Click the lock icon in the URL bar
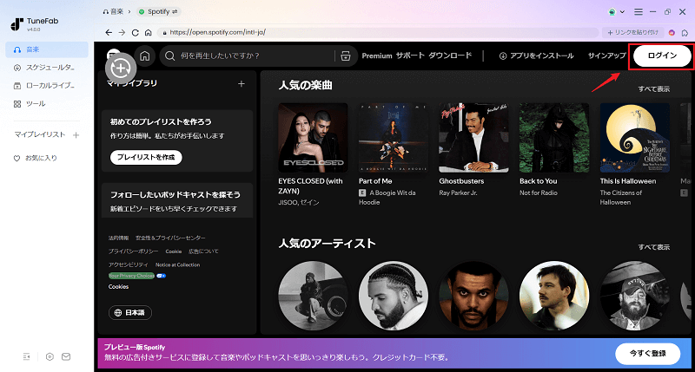This screenshot has width=695, height=372. pyautogui.click(x=164, y=33)
